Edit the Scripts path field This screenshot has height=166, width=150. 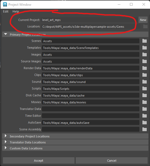90,88
